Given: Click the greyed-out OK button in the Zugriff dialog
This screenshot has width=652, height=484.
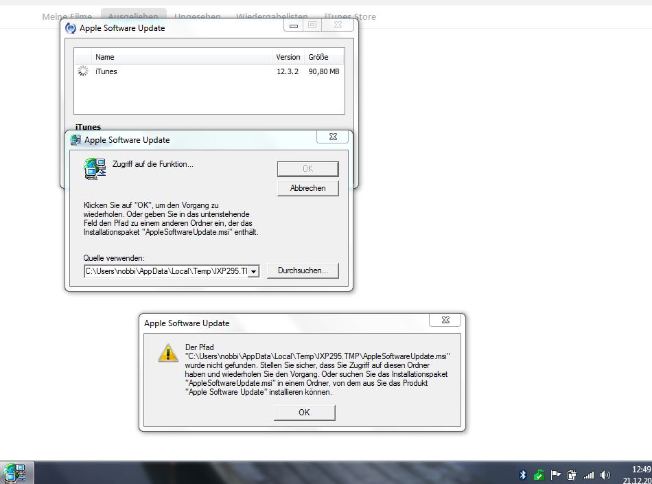Looking at the screenshot, I should click(307, 169).
